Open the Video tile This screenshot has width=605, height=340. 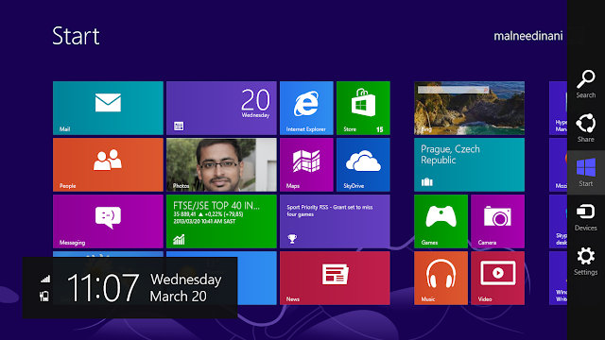[x=497, y=278]
